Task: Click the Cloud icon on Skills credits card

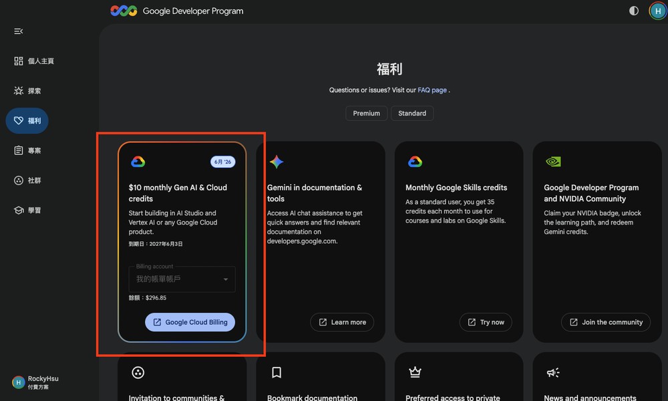Action: [x=415, y=162]
